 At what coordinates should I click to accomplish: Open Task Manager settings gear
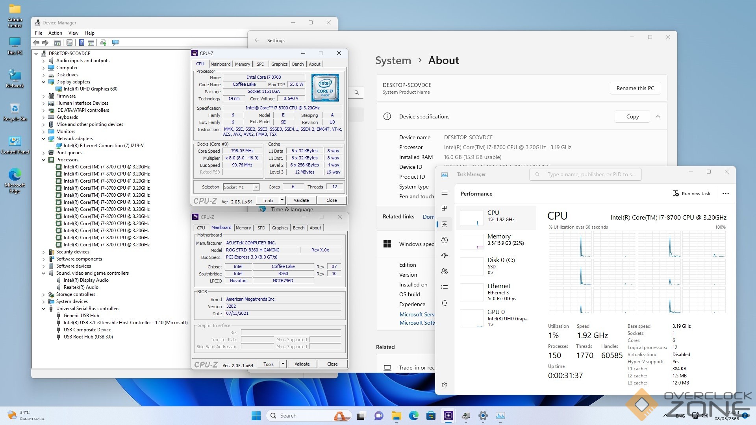pyautogui.click(x=445, y=385)
